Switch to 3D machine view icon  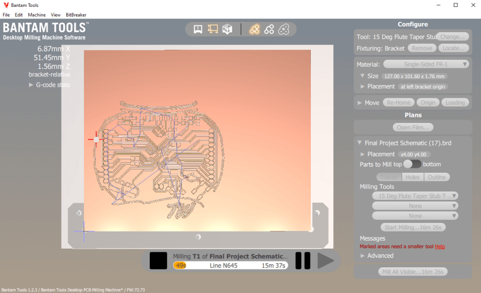pyautogui.click(x=227, y=29)
